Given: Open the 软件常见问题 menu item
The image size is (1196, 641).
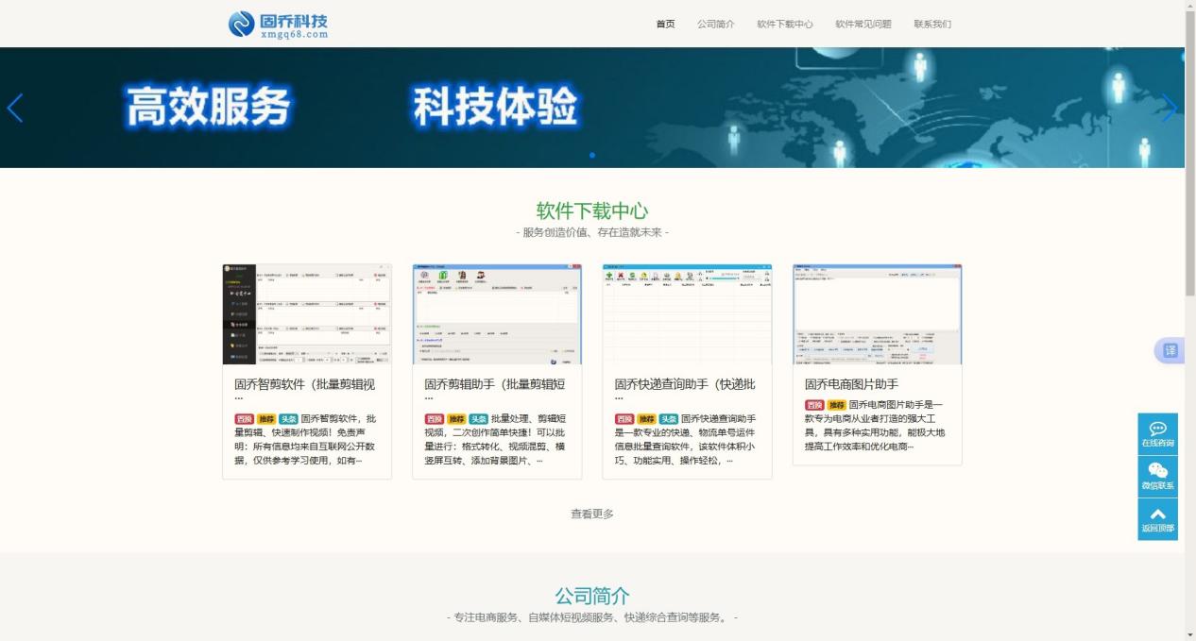Looking at the screenshot, I should [x=863, y=24].
